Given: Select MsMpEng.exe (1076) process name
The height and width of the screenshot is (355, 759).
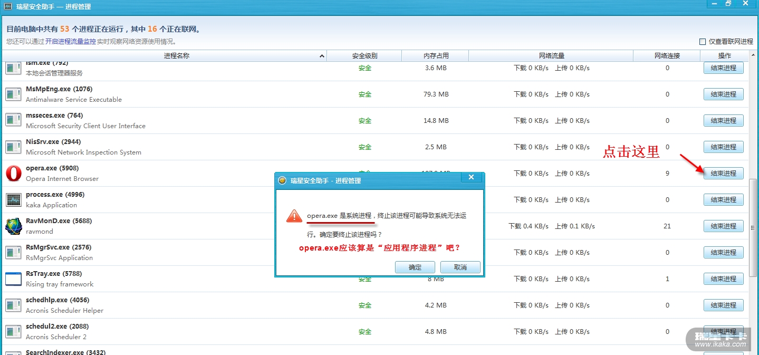Looking at the screenshot, I should pyautogui.click(x=59, y=89).
